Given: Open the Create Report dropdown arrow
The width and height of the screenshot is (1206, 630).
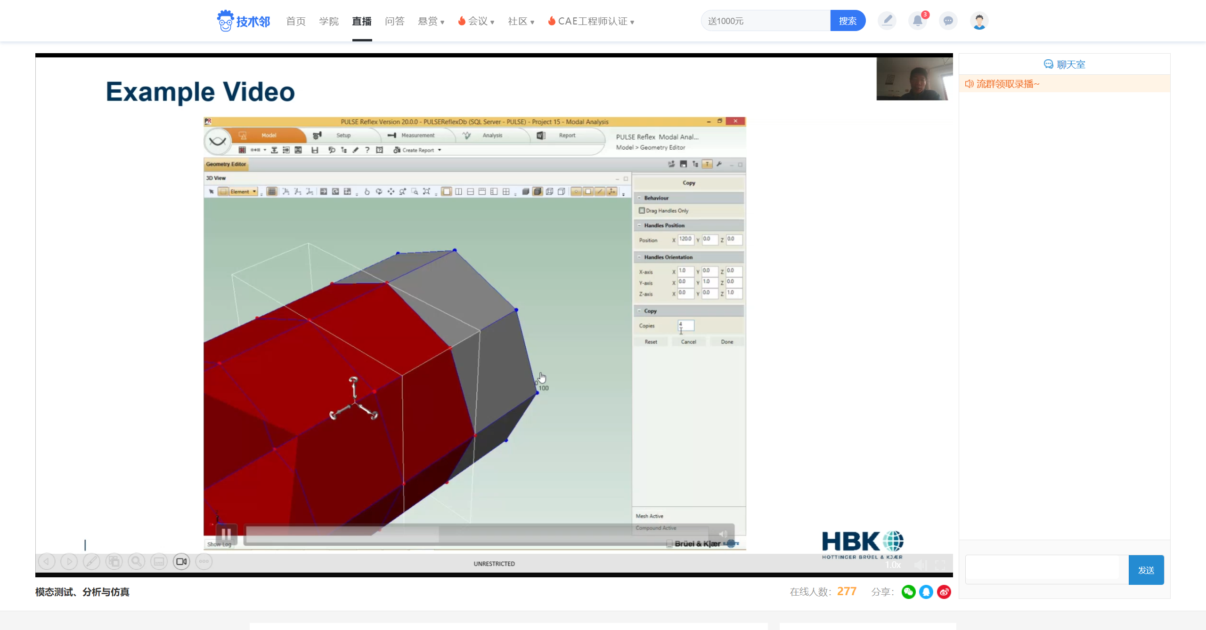Looking at the screenshot, I should pyautogui.click(x=440, y=150).
